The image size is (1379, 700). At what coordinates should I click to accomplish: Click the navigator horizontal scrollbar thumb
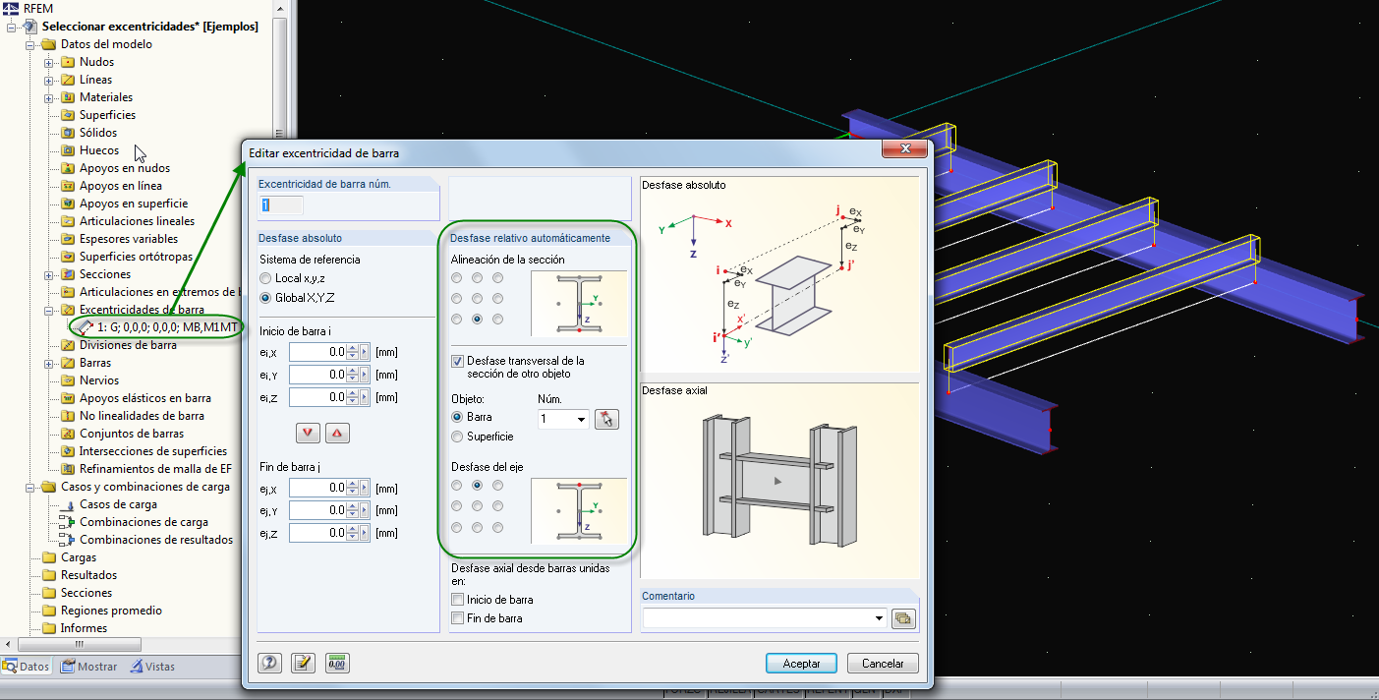pyautogui.click(x=80, y=645)
